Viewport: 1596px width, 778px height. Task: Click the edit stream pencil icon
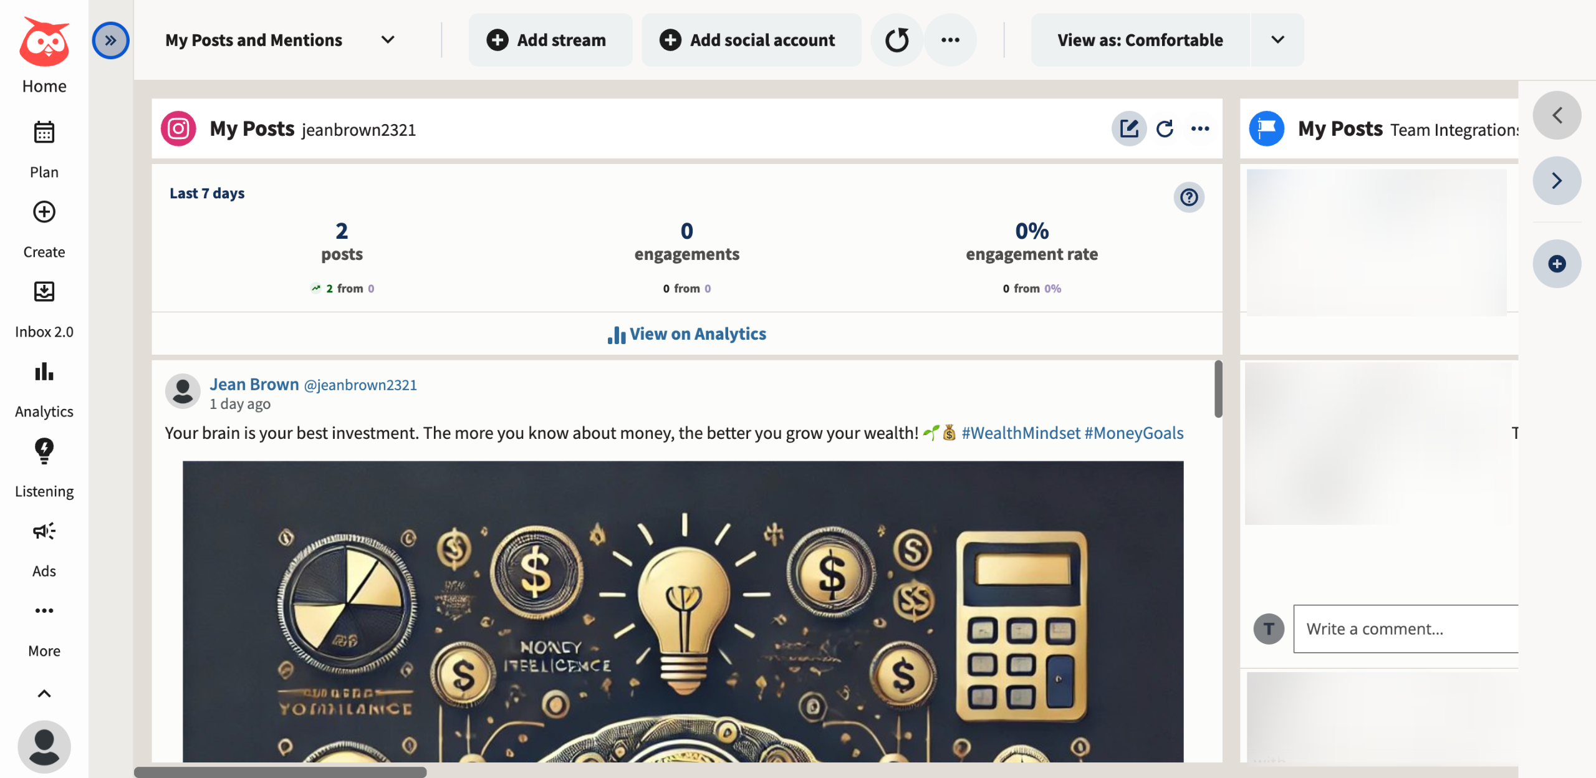[x=1129, y=129]
